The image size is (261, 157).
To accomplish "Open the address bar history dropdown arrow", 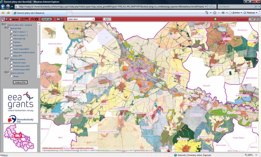I will click(206, 7).
